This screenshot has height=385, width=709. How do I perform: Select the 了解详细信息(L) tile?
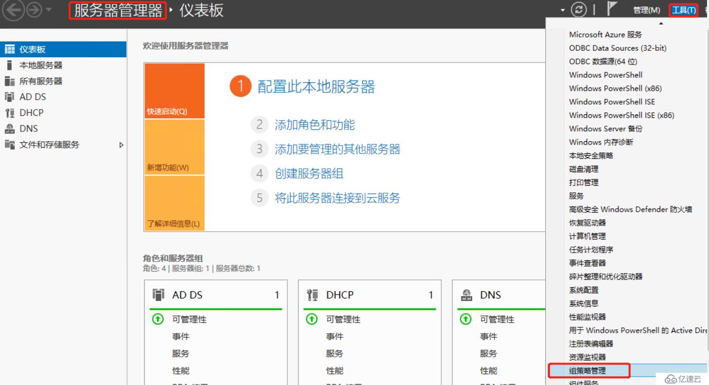pyautogui.click(x=174, y=203)
